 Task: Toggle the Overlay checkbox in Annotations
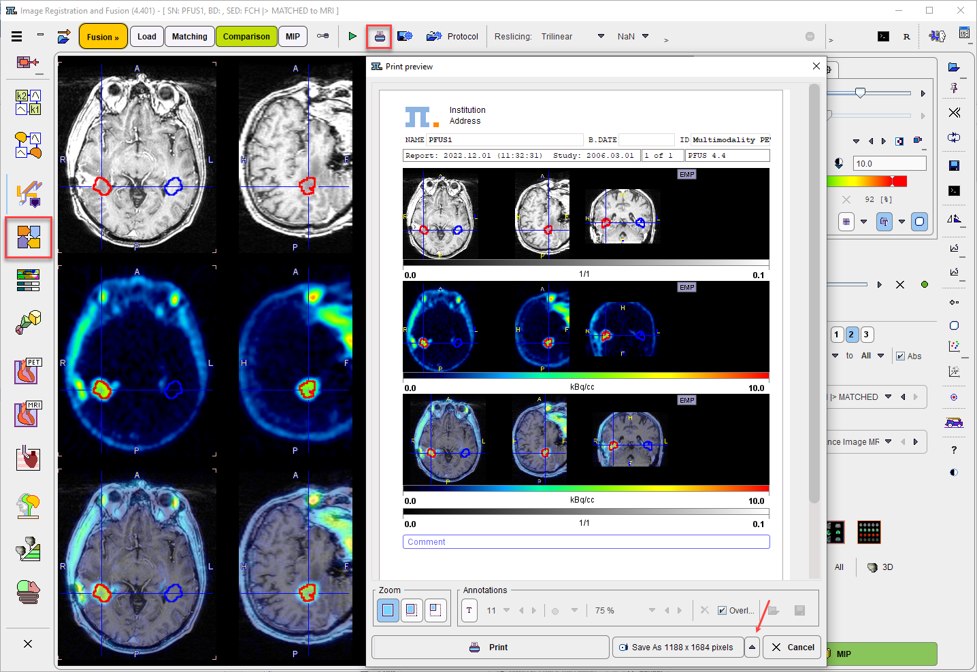point(722,610)
